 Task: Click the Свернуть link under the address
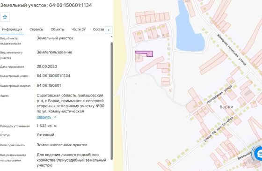pos(44,117)
